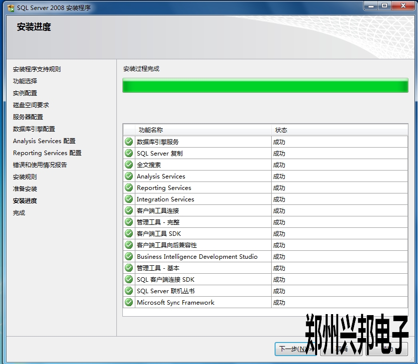Click the check icon beside 客户端工具连接
The height and width of the screenshot is (364, 418).
pyautogui.click(x=129, y=210)
